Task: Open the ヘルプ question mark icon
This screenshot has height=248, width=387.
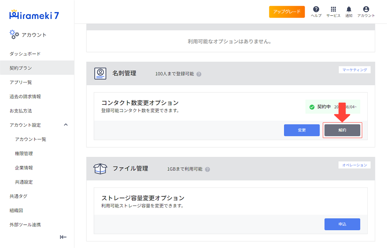Action: pyautogui.click(x=316, y=9)
